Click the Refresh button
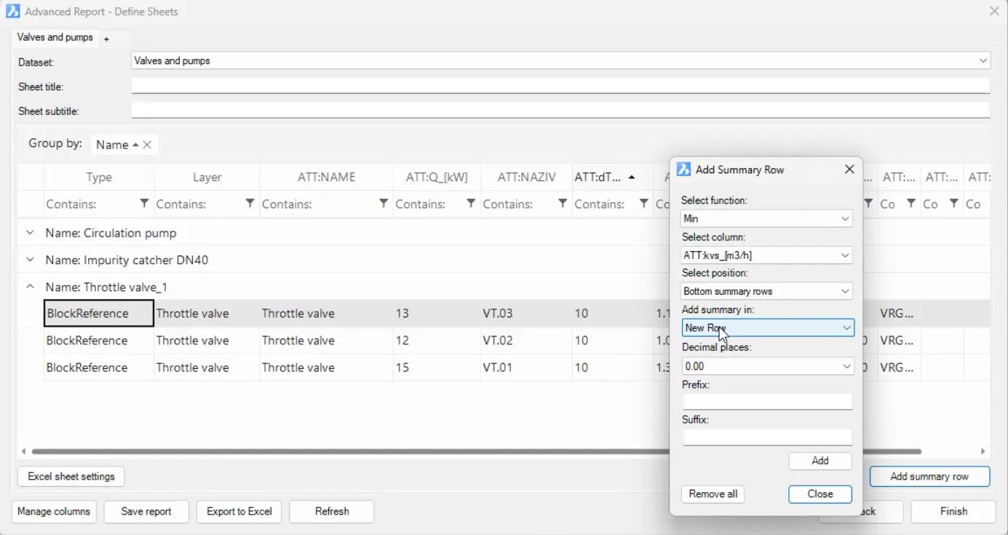The image size is (1008, 535). [x=332, y=512]
